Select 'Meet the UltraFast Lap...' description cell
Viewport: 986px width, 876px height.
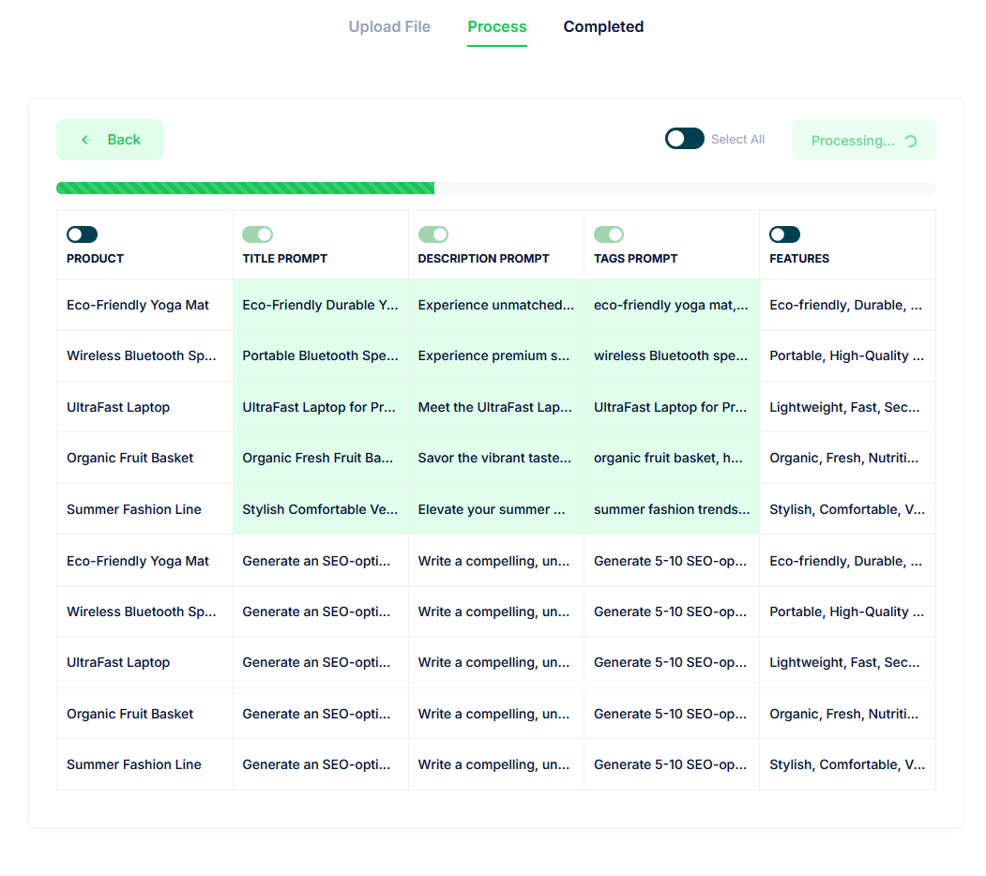click(496, 407)
